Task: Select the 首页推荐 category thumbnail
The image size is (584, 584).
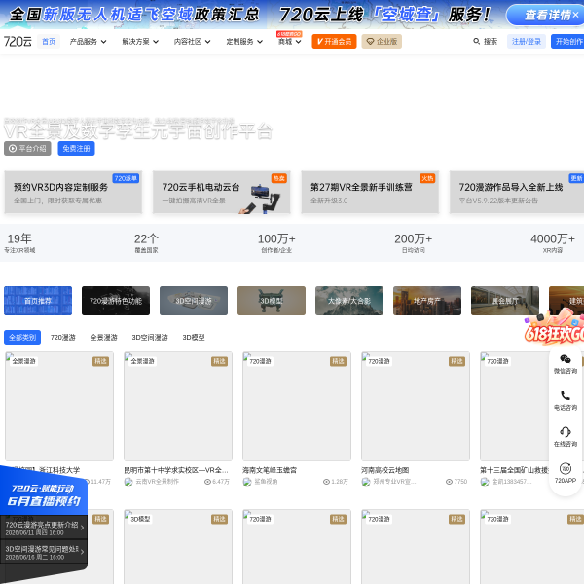Action: click(x=38, y=301)
